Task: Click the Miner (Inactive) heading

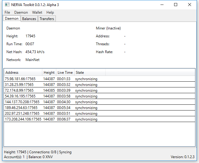Action: pyautogui.click(x=108, y=28)
